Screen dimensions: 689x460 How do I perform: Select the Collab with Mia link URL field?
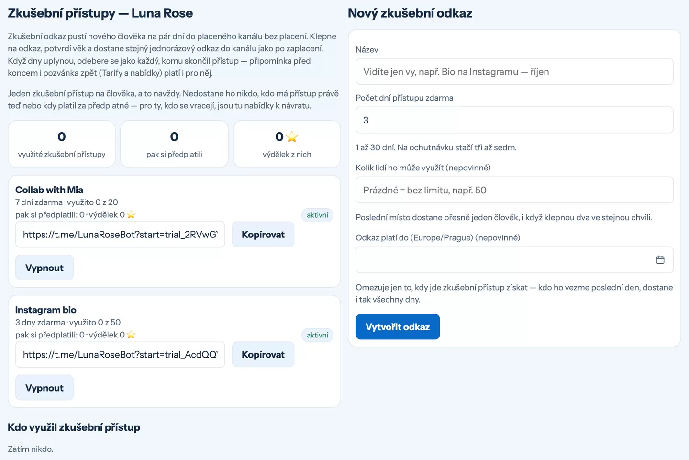(120, 235)
